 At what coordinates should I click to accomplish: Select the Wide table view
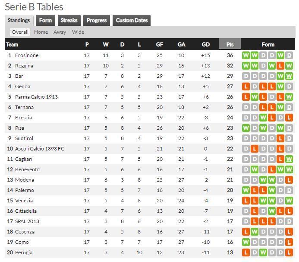[78, 32]
